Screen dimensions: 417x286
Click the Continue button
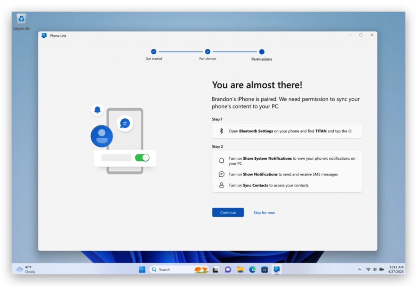(228, 213)
